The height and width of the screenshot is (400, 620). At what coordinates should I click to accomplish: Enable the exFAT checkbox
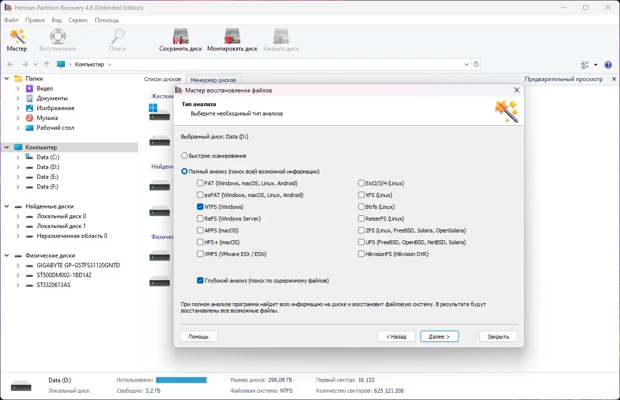200,195
